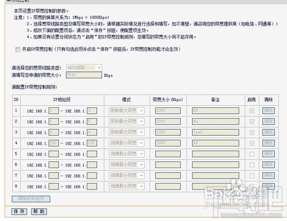Check the 启用 box for rule 5
Image resolution: width=287 pixels, height=221 pixels.
point(252,154)
